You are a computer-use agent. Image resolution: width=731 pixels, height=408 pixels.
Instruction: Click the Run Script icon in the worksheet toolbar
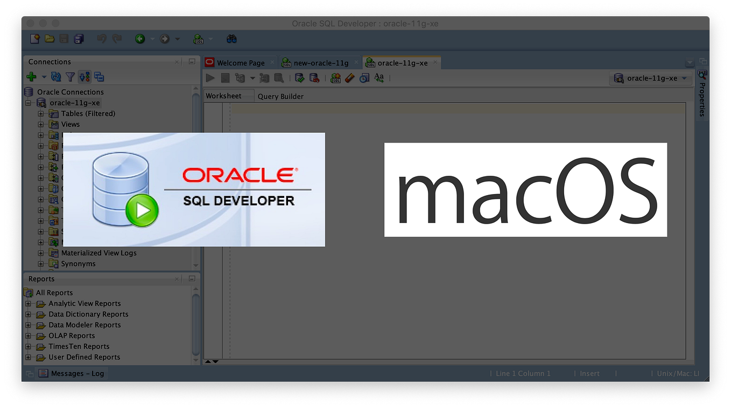coord(225,78)
